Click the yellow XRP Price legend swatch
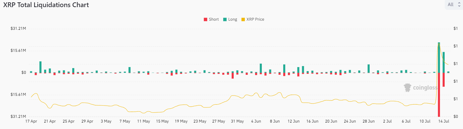Screen dimensions: 463x129 pos(243,19)
